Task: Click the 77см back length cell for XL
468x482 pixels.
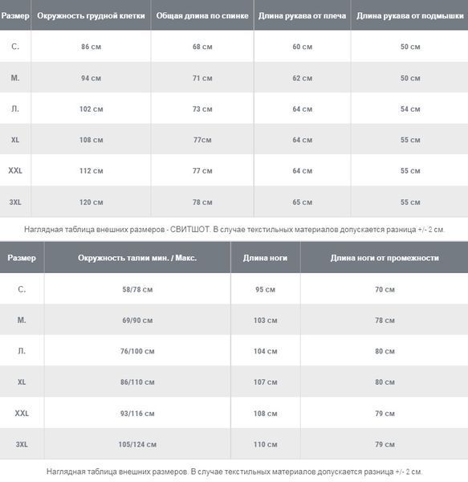Action: 202,140
